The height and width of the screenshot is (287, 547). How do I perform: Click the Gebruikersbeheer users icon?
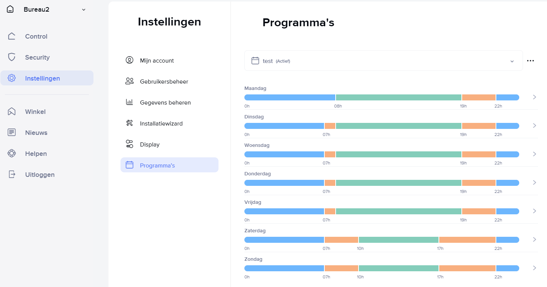130,81
